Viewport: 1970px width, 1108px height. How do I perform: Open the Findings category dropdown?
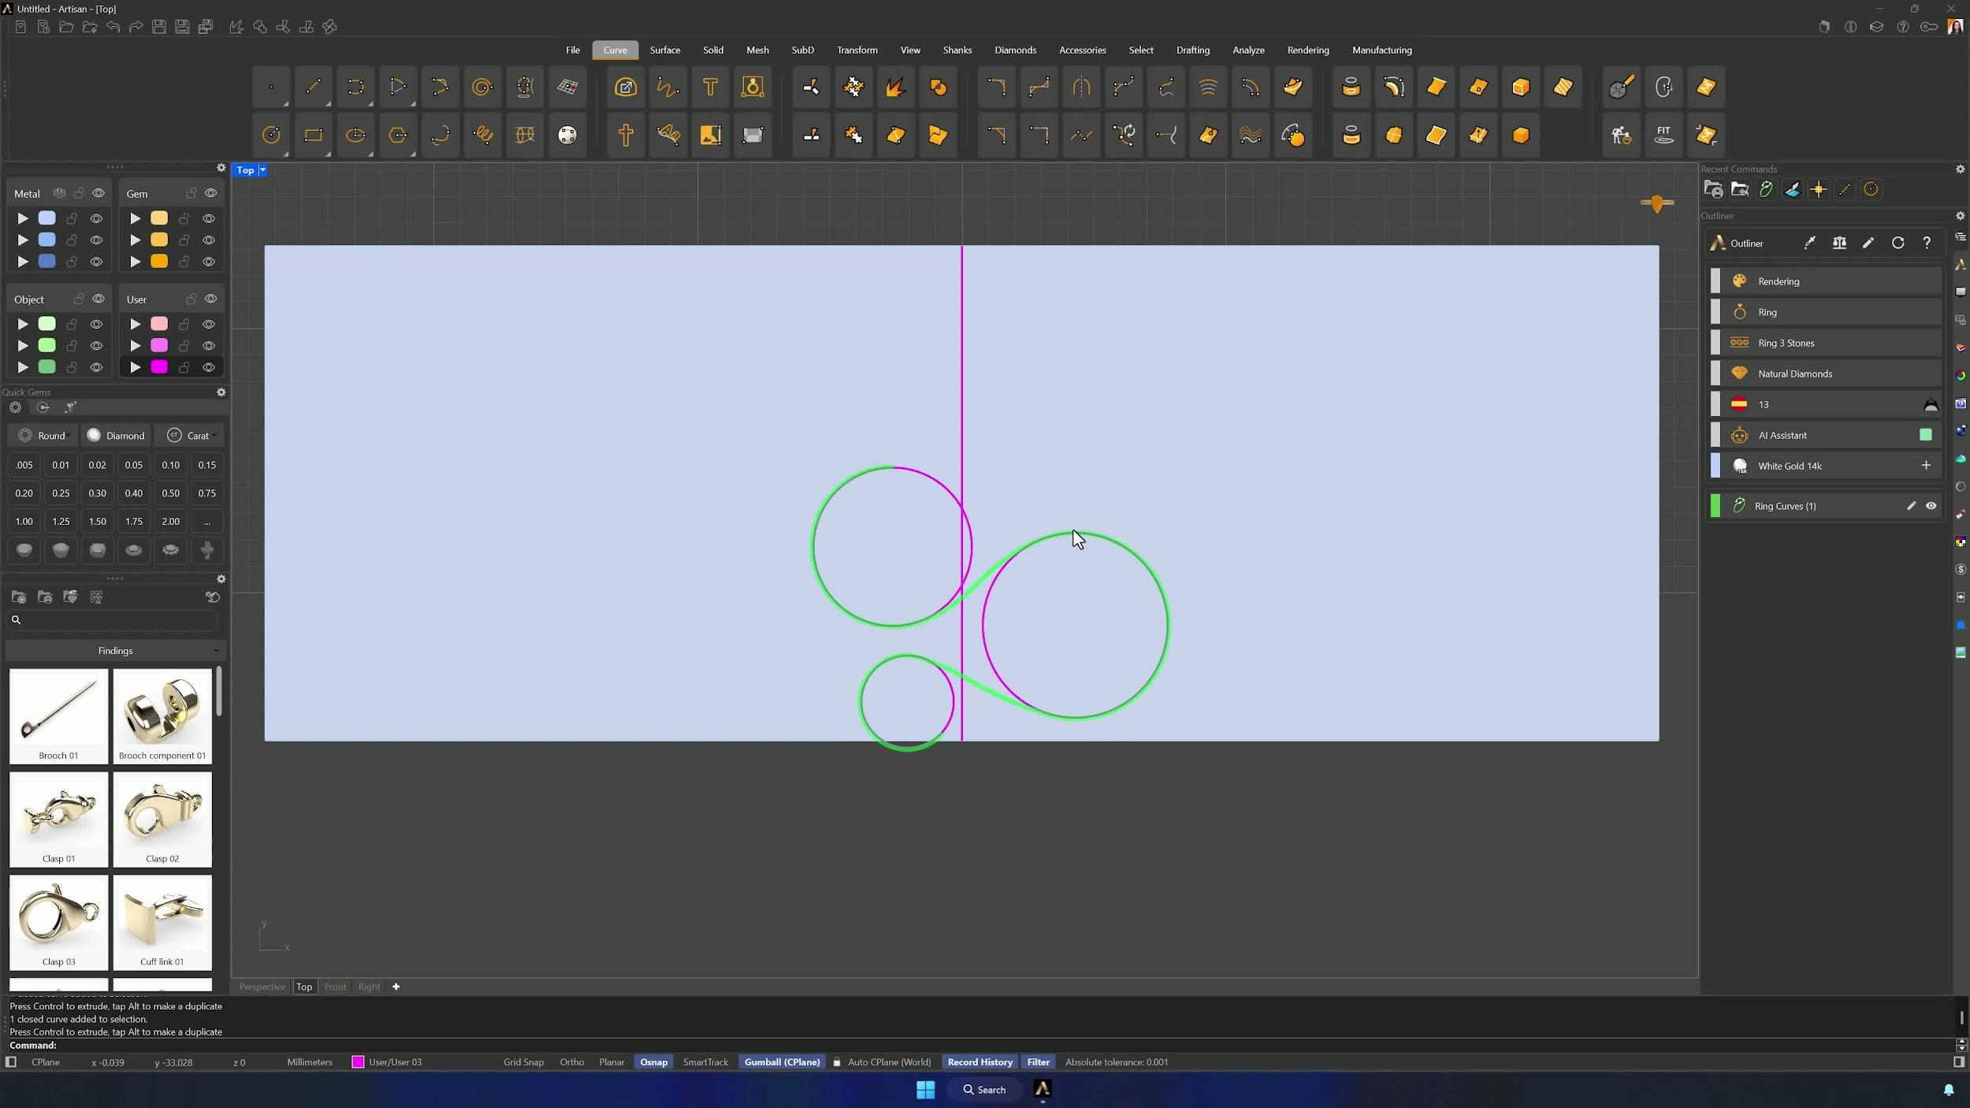(116, 651)
